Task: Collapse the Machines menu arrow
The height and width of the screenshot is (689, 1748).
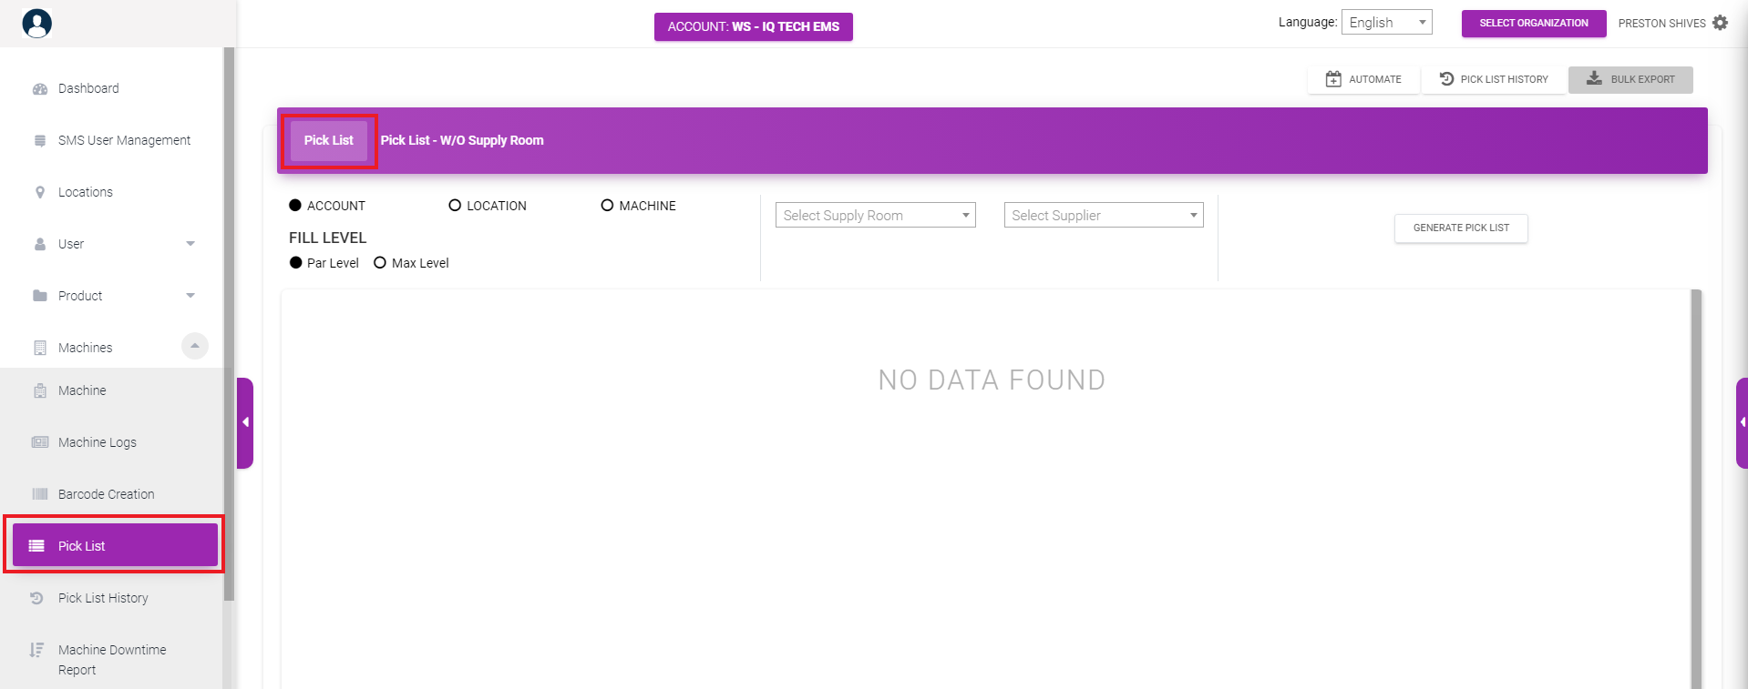Action: pyautogui.click(x=195, y=346)
